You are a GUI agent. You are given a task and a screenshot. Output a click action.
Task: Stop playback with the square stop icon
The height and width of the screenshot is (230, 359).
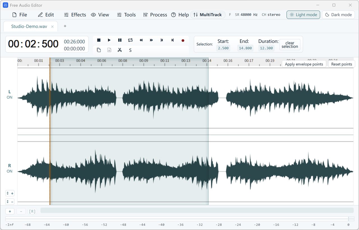[99, 40]
